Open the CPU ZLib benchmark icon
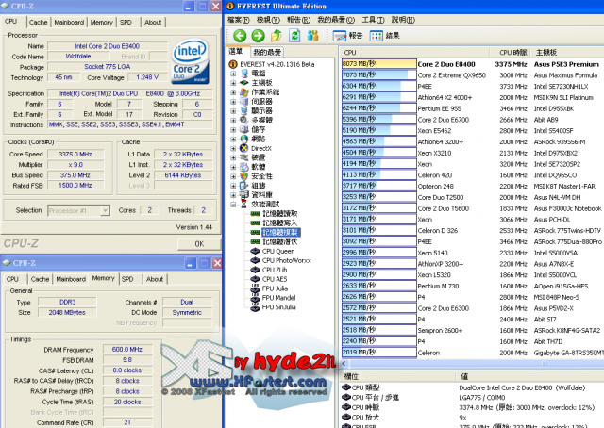The width and height of the screenshot is (604, 428). (x=255, y=270)
